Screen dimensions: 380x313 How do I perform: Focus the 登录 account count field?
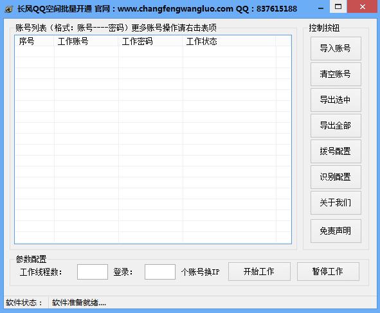coord(160,272)
